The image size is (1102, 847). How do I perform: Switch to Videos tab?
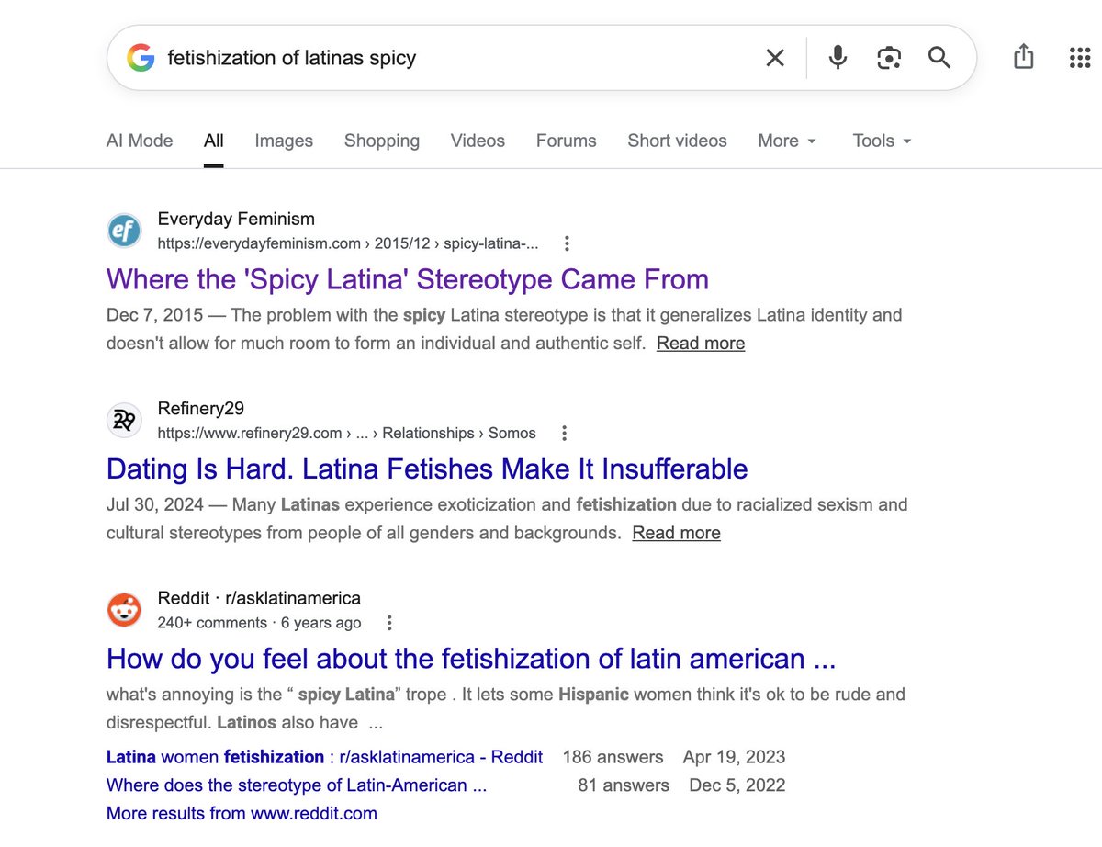click(478, 141)
